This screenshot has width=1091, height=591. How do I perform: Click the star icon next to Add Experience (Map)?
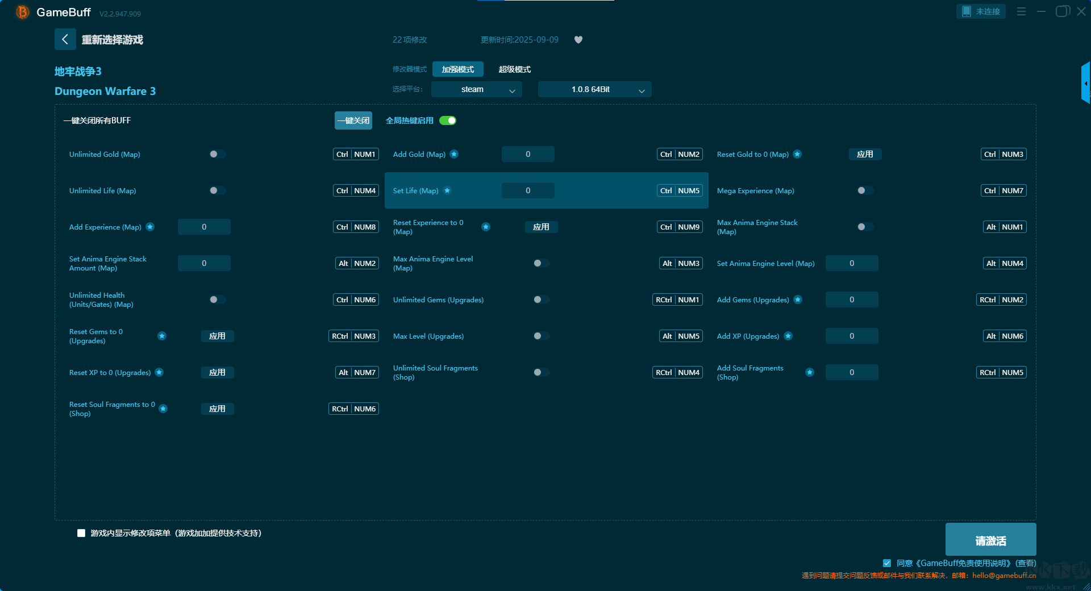(x=150, y=227)
